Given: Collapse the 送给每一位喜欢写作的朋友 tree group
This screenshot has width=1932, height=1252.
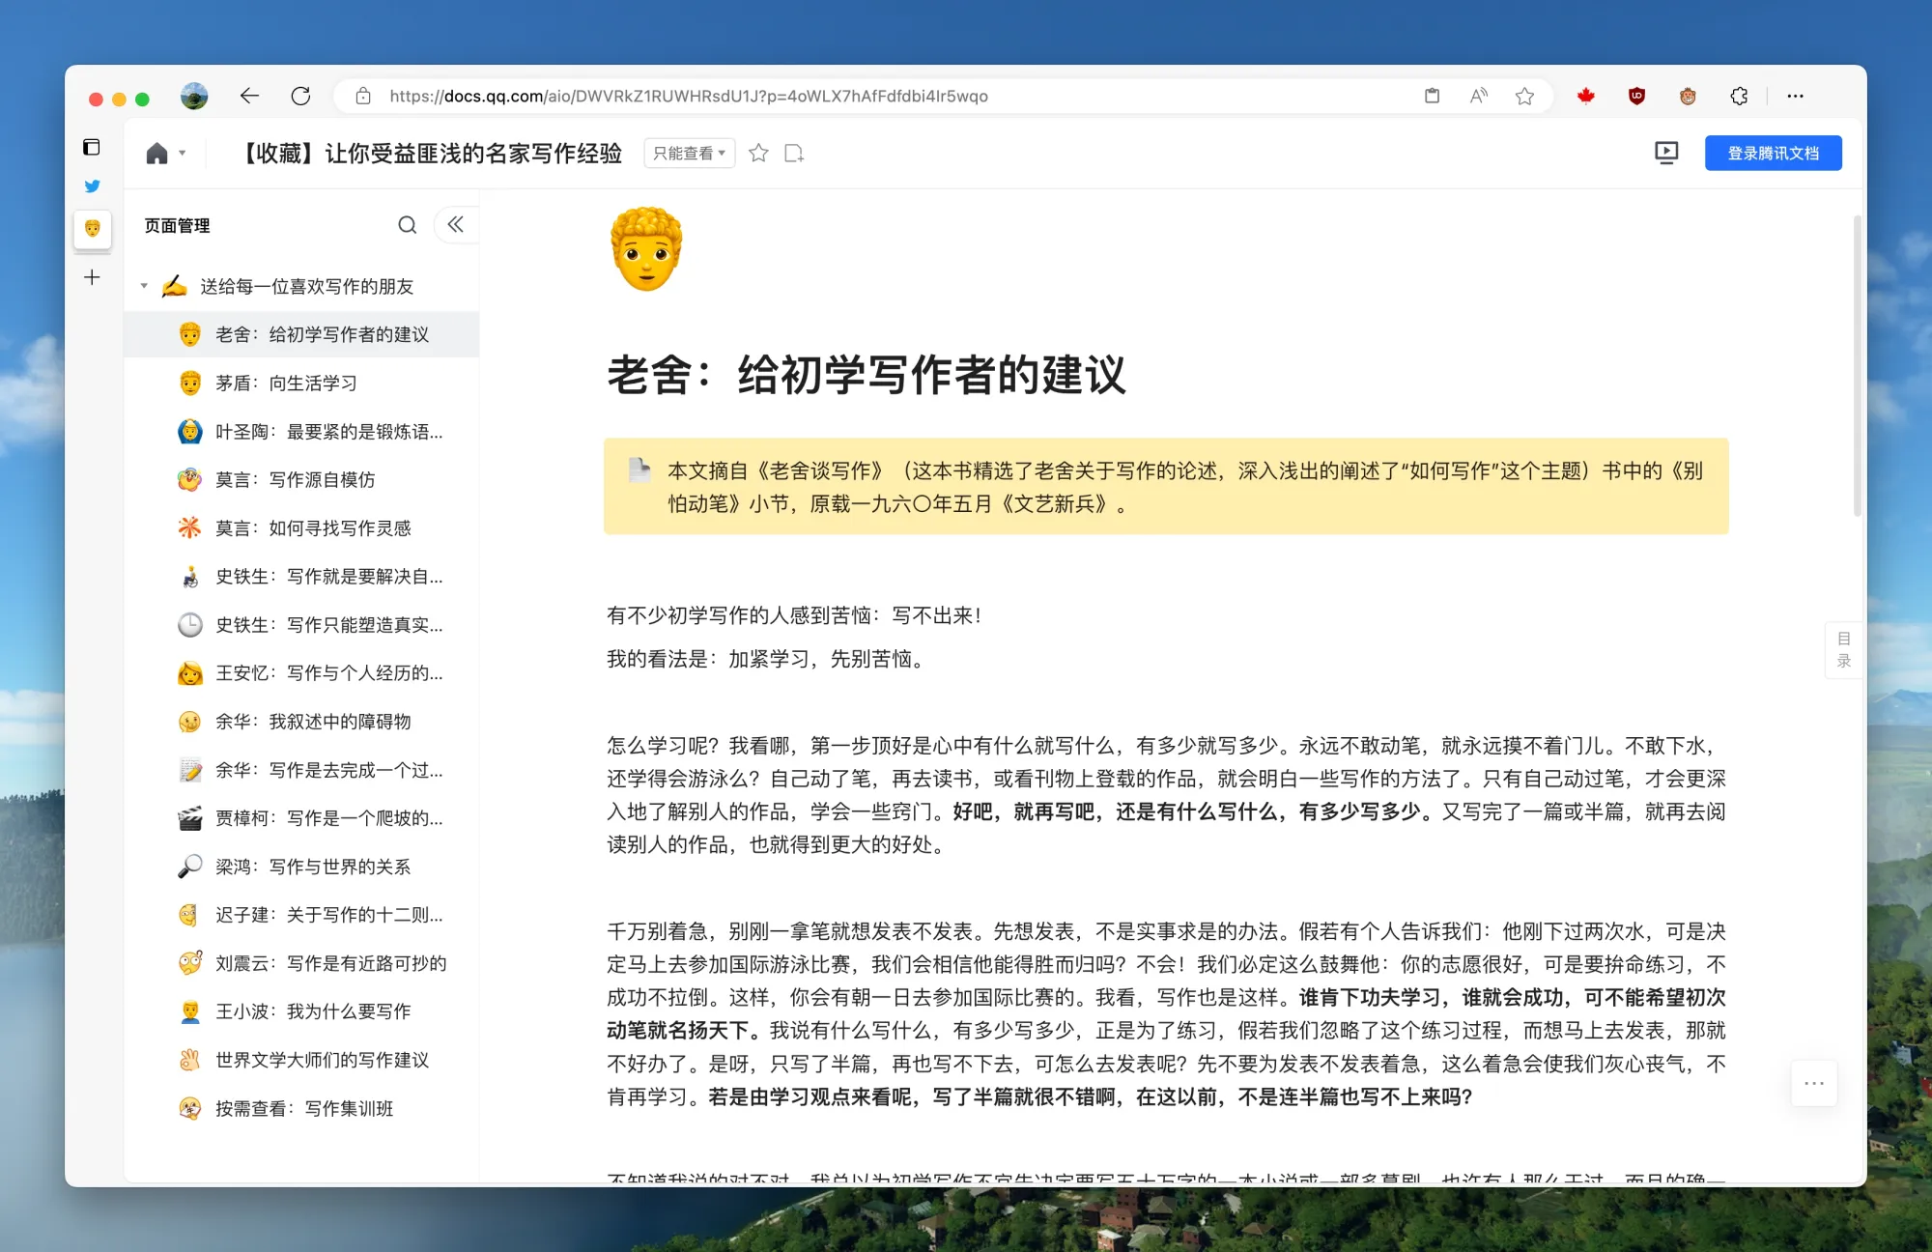Looking at the screenshot, I should click(x=144, y=286).
